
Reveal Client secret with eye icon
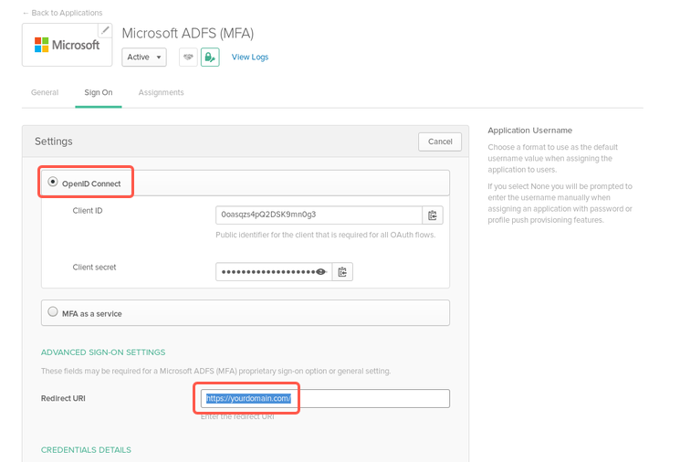320,271
